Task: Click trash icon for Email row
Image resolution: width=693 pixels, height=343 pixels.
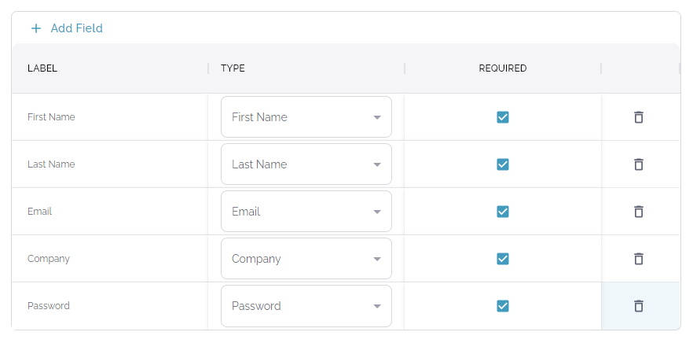Action: point(639,212)
